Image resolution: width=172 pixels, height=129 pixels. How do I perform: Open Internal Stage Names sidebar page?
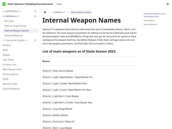click(15, 26)
